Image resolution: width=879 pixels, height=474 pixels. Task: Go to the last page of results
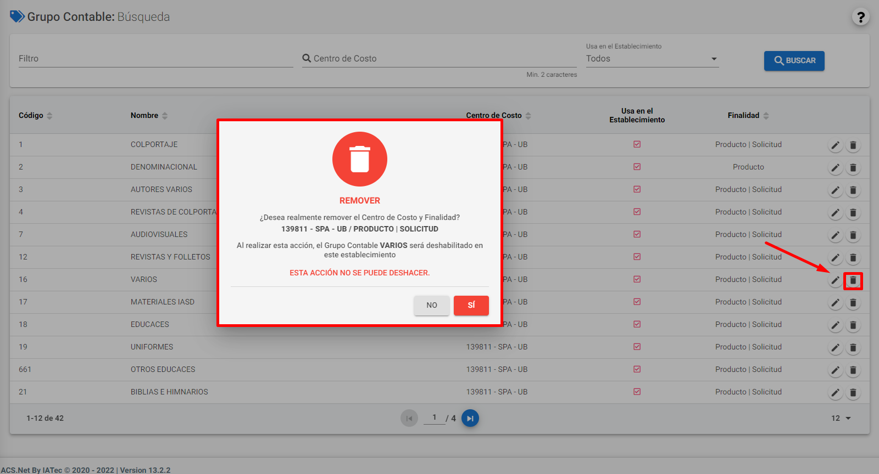470,419
